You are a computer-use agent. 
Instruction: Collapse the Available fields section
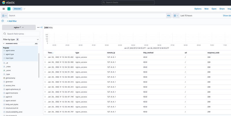point(4,43)
